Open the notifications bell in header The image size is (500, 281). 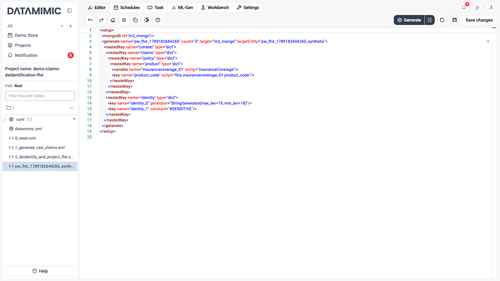pos(464,7)
